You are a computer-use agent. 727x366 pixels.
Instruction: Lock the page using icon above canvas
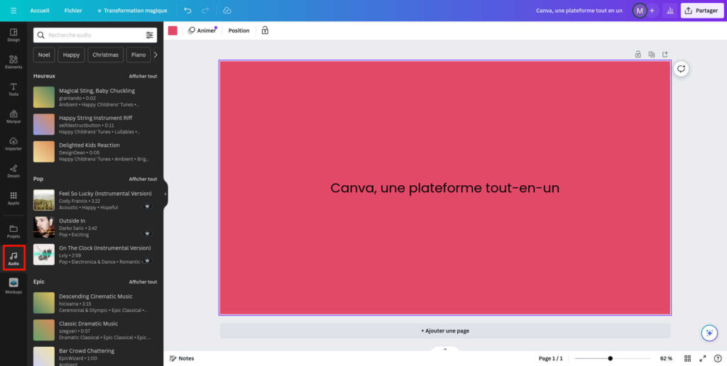pyautogui.click(x=638, y=54)
